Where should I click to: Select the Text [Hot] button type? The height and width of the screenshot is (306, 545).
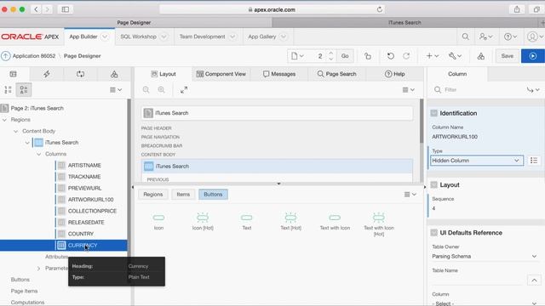[290, 222]
